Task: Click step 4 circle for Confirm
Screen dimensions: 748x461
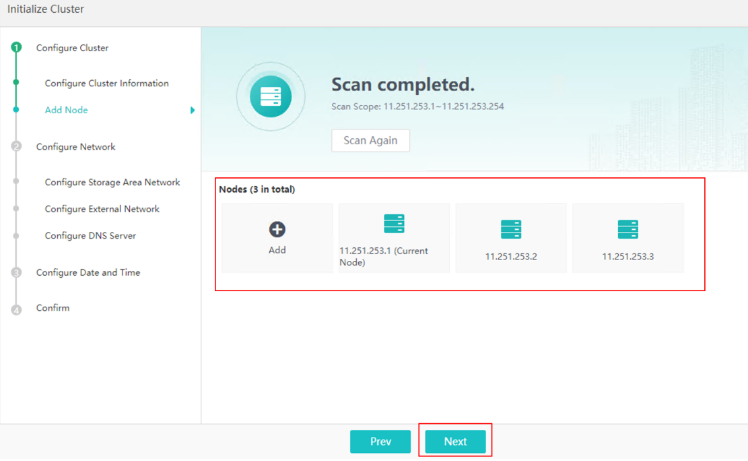Action: pos(16,310)
